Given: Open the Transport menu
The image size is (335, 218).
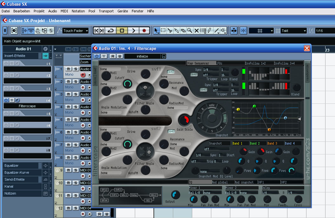Looking at the screenshot, I should click(106, 11).
